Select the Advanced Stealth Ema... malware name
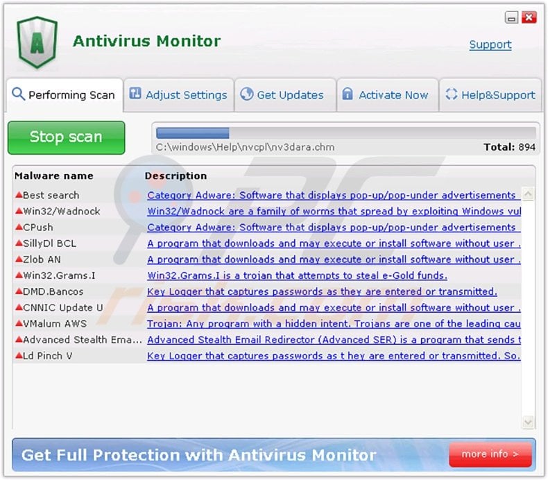Image resolution: width=548 pixels, height=480 pixels. [83, 339]
